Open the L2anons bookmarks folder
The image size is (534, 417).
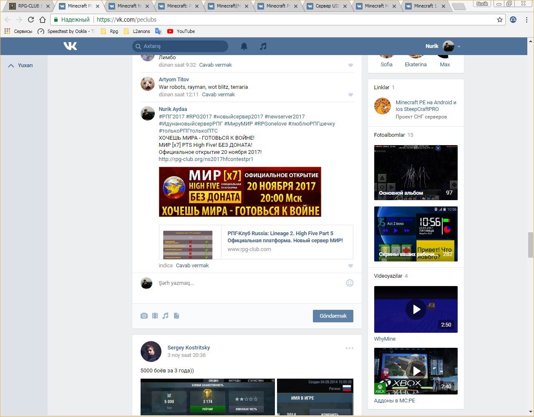(x=137, y=31)
